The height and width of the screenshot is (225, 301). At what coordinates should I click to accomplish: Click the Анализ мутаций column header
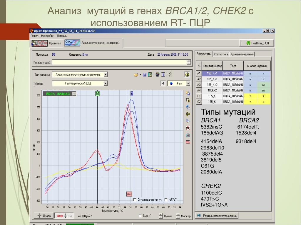point(257,66)
